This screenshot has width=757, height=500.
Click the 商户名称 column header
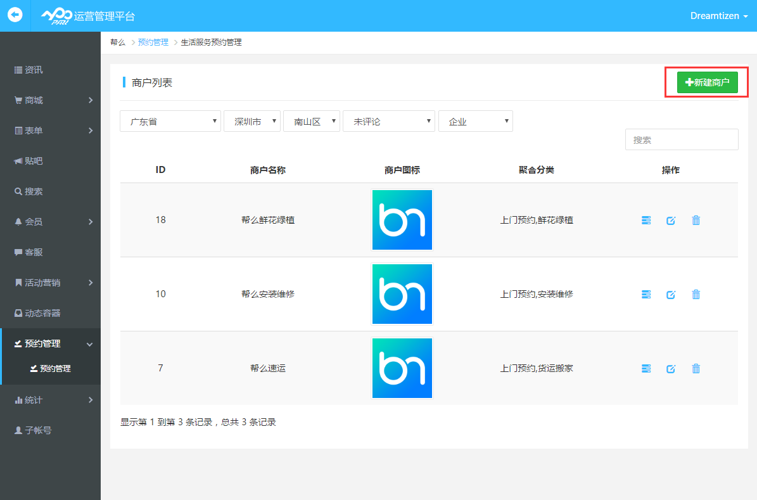(268, 170)
